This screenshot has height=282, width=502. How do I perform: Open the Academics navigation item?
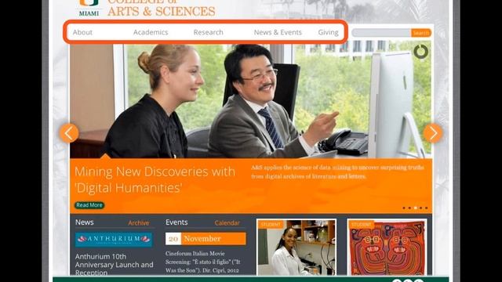click(151, 32)
